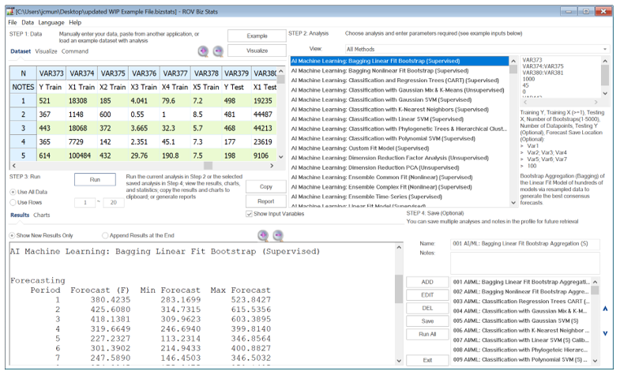The height and width of the screenshot is (375, 620).
Task: Select Show New Results Only option
Action: tap(13, 235)
